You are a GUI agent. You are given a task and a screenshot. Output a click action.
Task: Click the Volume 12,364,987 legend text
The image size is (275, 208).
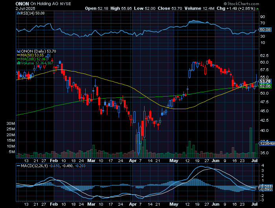(37, 63)
